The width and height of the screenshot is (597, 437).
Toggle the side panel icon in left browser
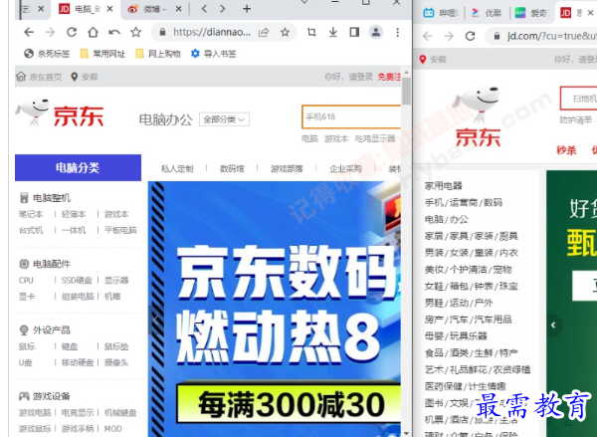[x=354, y=33]
